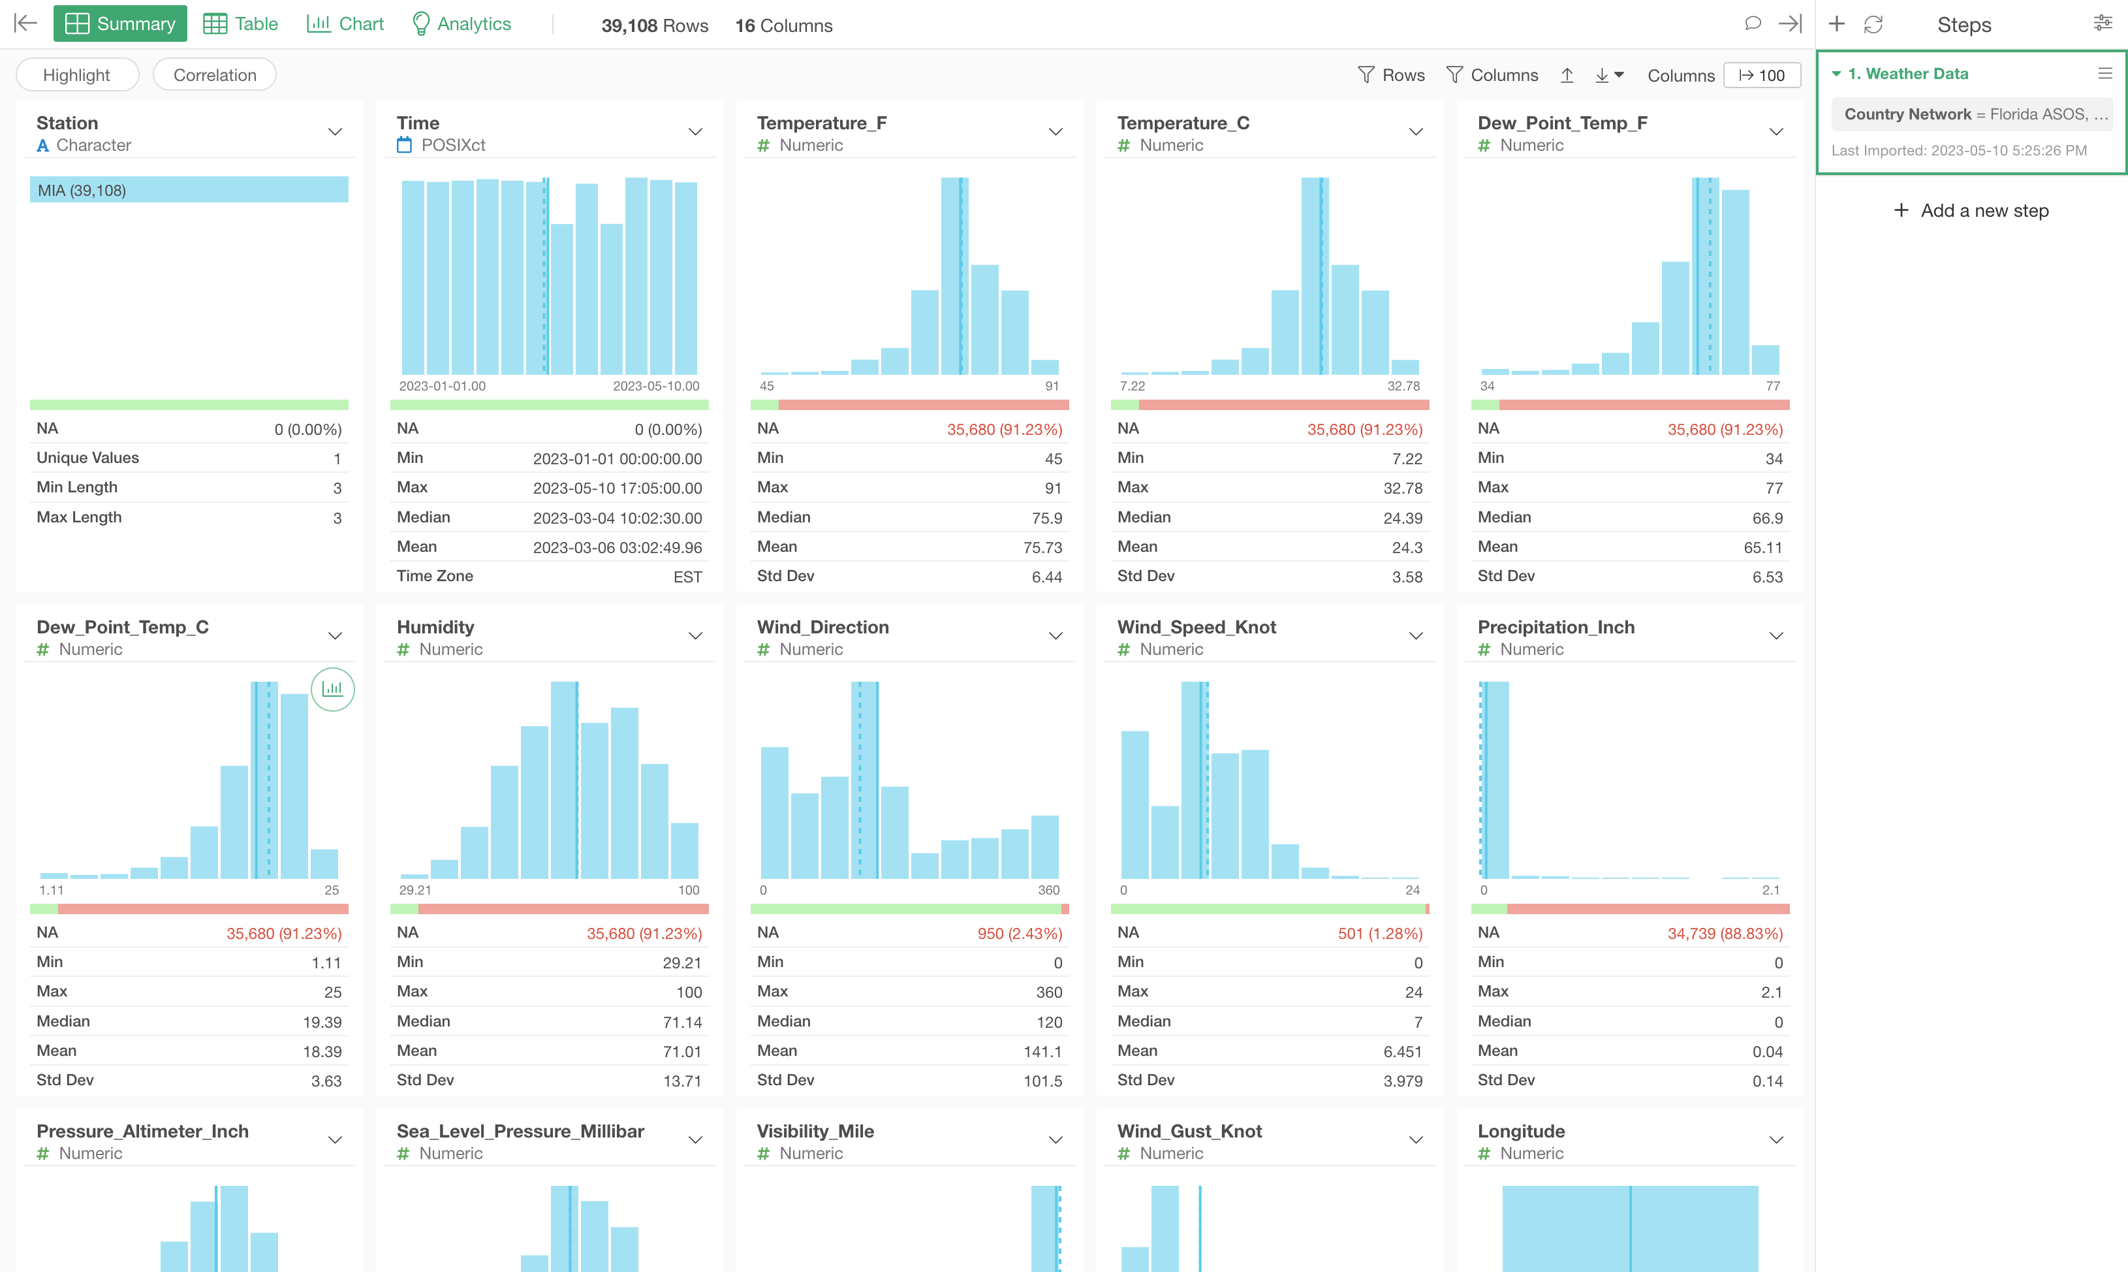2128x1272 pixels.
Task: Click the Rows filter funnel
Action: [x=1391, y=76]
